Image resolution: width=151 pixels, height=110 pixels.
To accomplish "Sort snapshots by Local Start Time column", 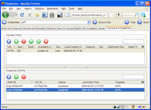I will pos(97,82).
